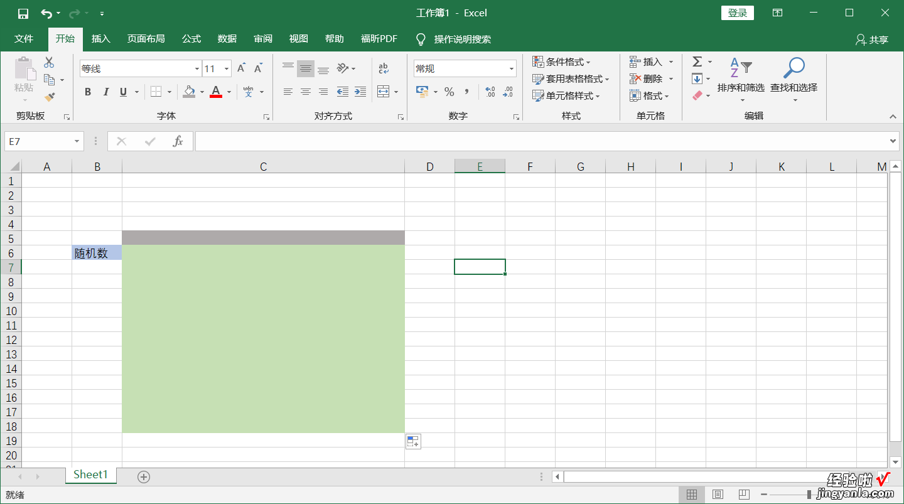Undo the last action
Viewport: 904px width, 504px height.
point(46,13)
